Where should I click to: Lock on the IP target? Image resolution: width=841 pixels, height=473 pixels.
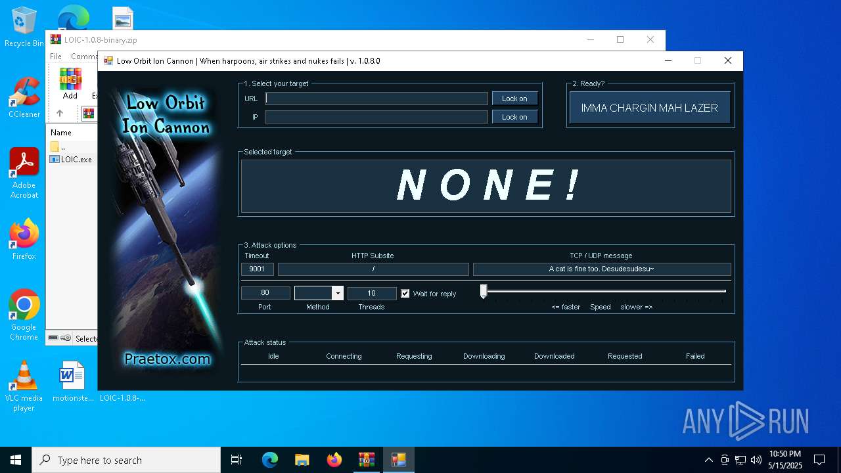click(514, 117)
